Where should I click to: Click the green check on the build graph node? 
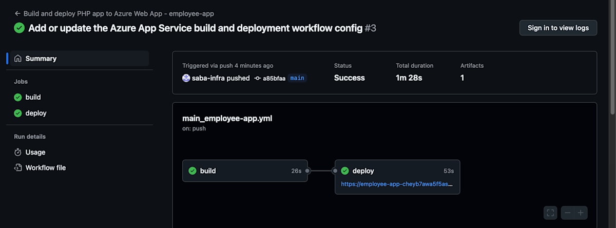click(192, 170)
